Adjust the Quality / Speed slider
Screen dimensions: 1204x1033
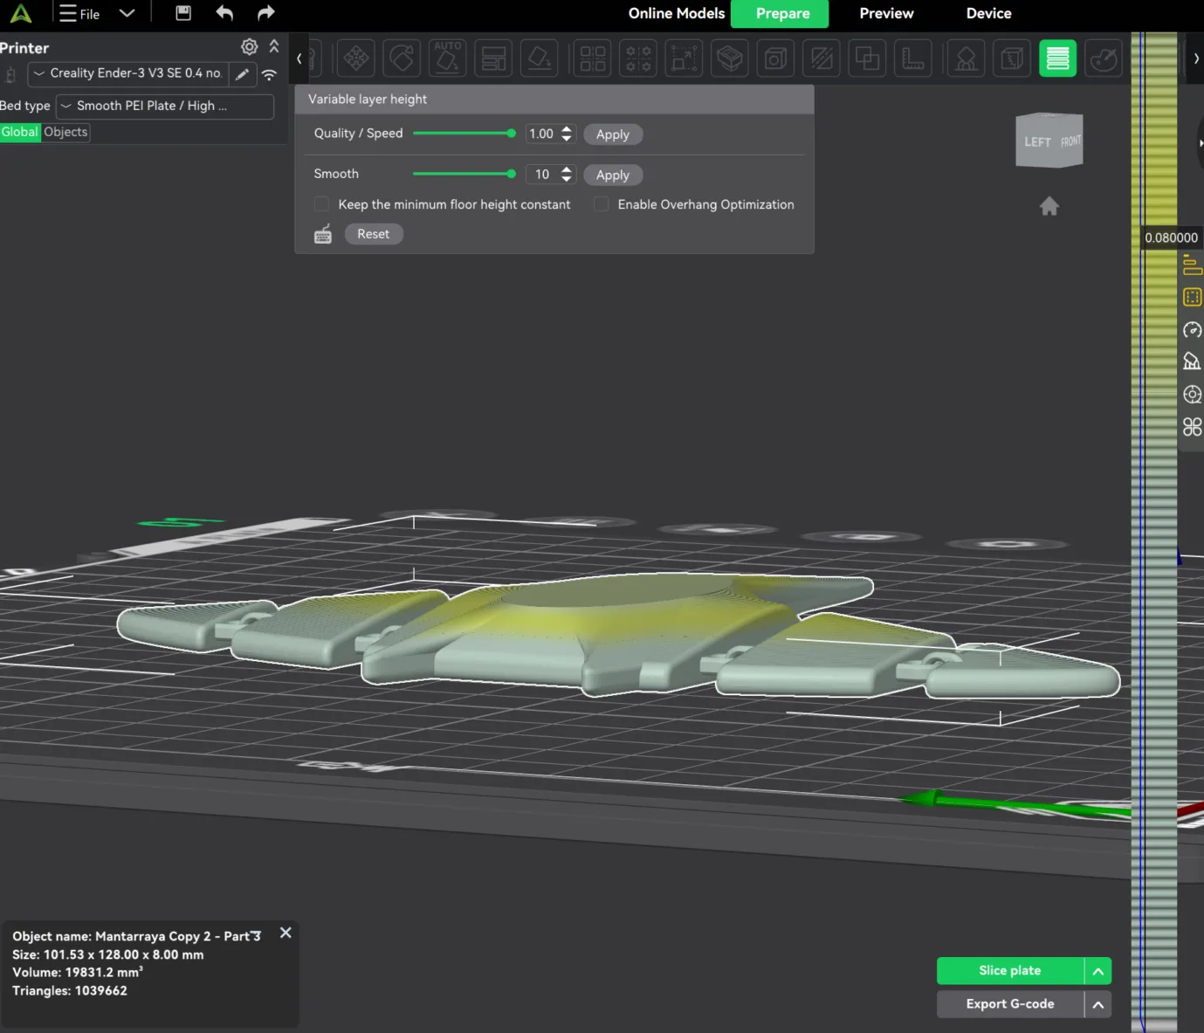464,134
